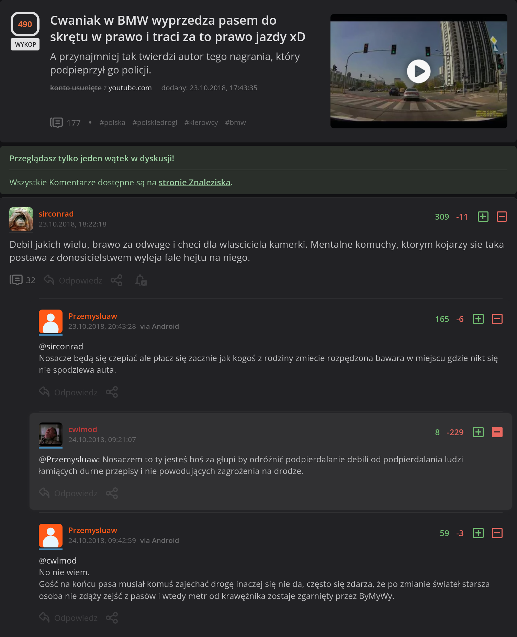This screenshot has width=517, height=637.
Task: Upvote sirconrad's comment with plus icon
Action: coord(483,217)
